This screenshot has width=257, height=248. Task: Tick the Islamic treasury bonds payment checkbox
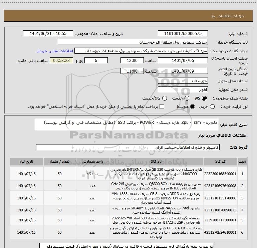[x=162, y=107]
